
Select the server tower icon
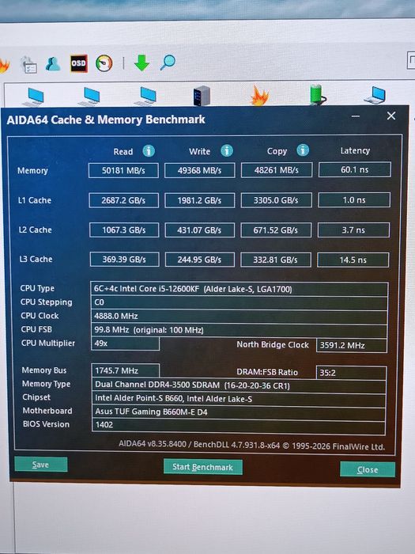202,96
